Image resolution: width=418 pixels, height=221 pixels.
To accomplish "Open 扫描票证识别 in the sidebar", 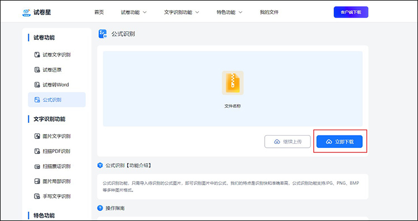I will tap(57, 166).
